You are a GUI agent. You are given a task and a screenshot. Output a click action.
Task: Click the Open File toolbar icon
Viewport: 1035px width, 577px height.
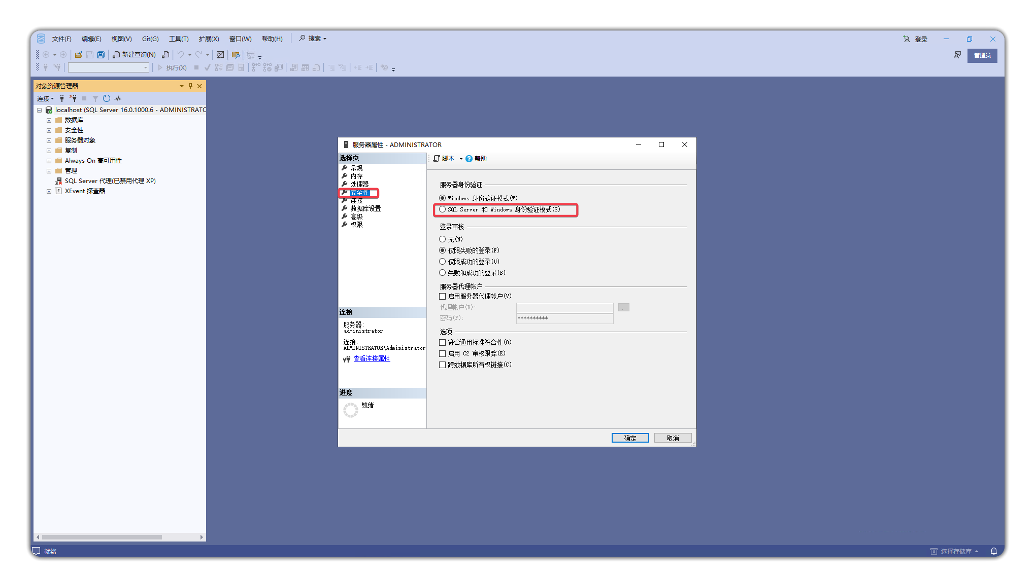coord(78,55)
